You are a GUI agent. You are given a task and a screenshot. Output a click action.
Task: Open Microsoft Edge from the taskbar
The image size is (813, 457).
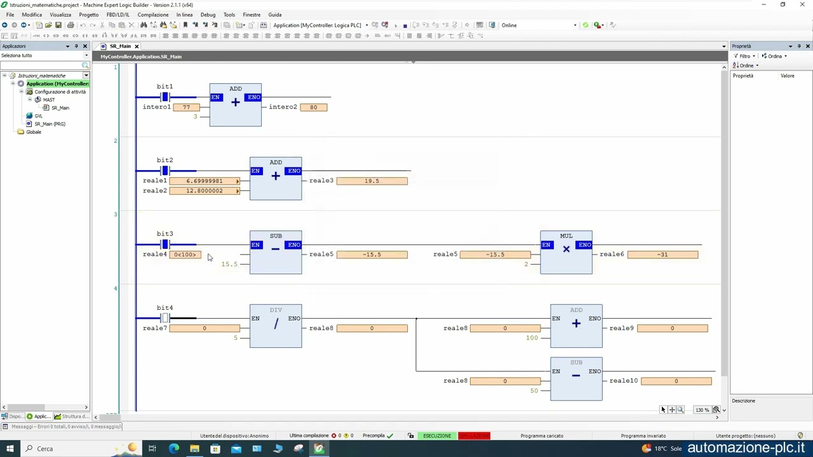[x=173, y=449]
